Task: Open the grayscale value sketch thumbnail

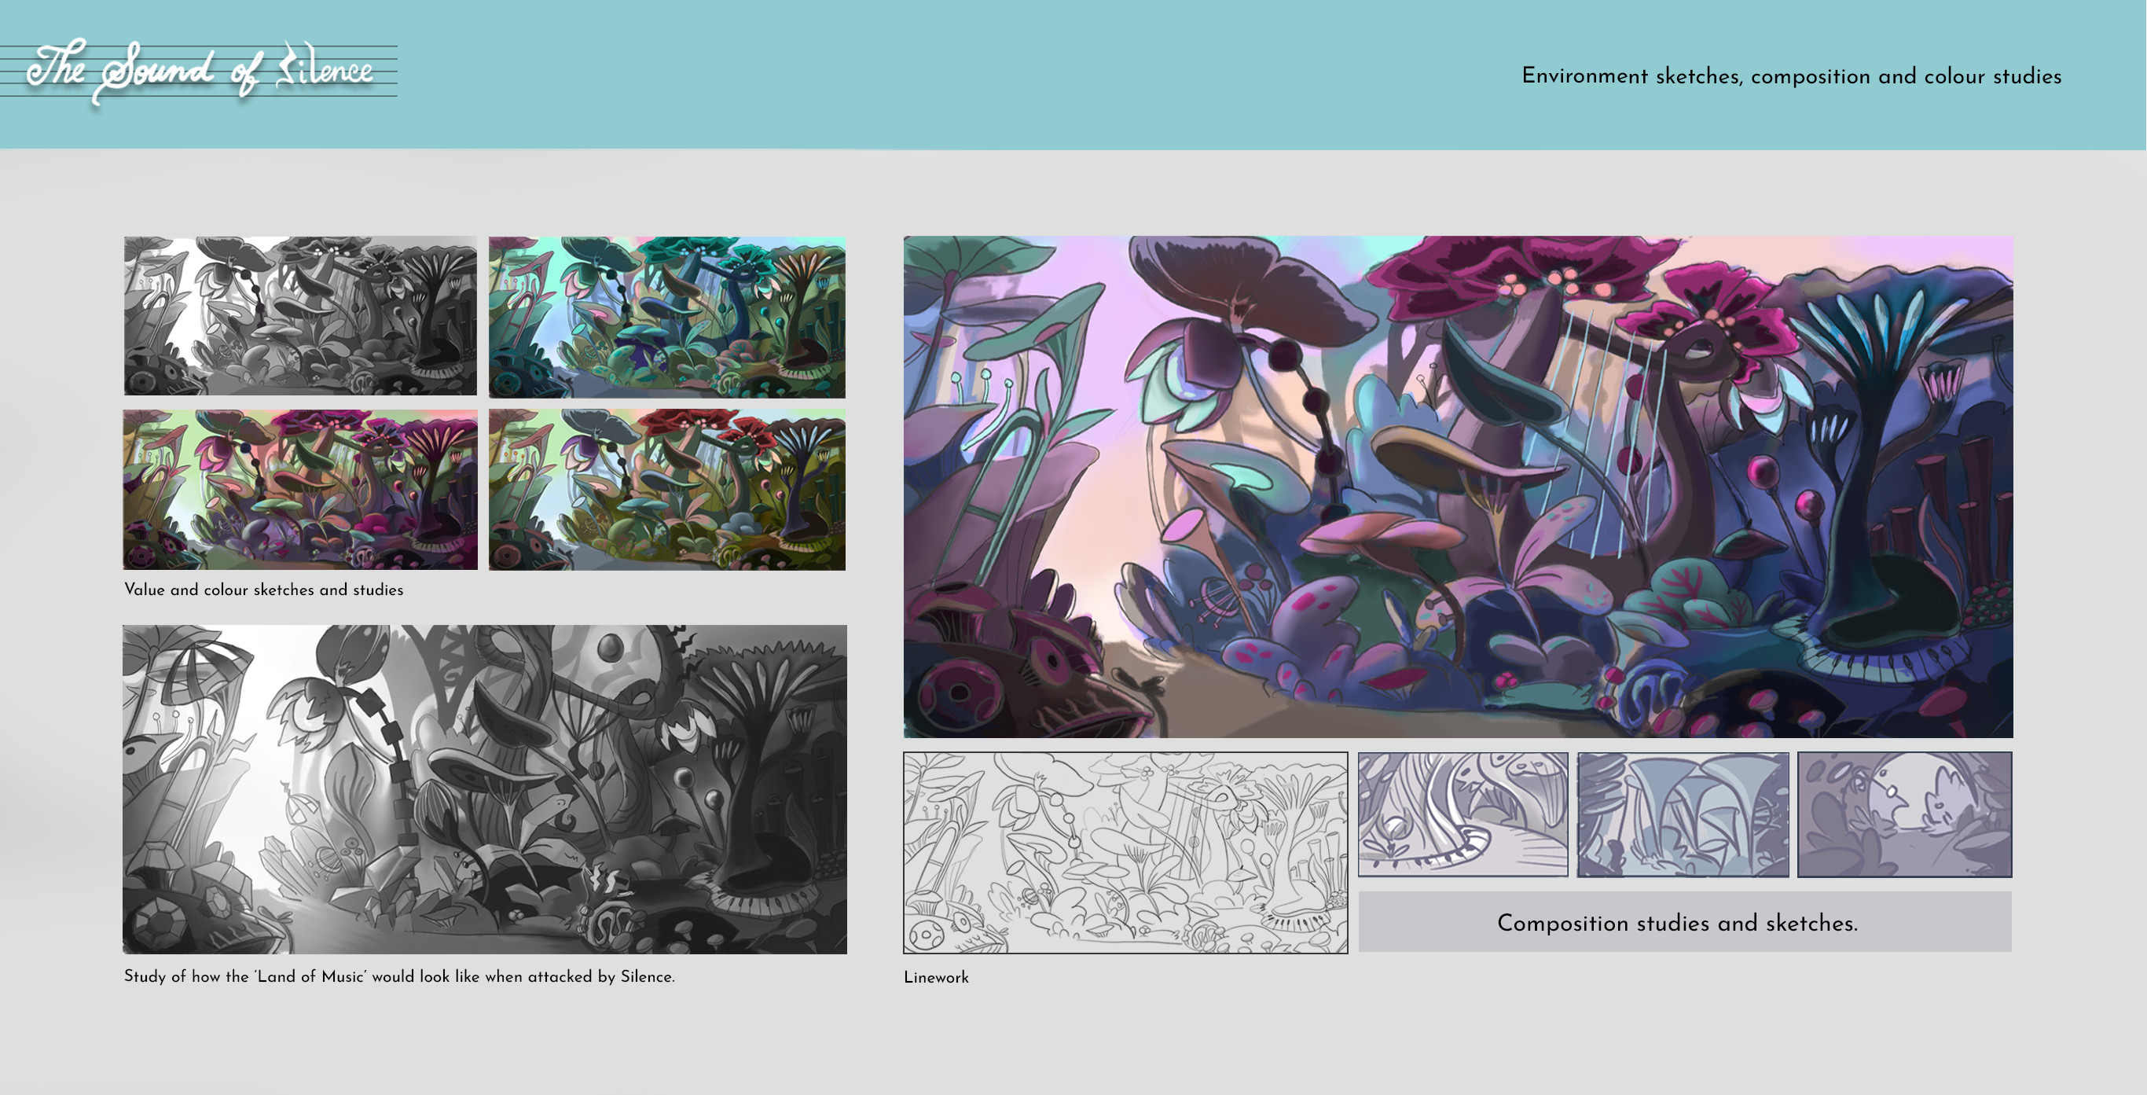Action: [301, 315]
